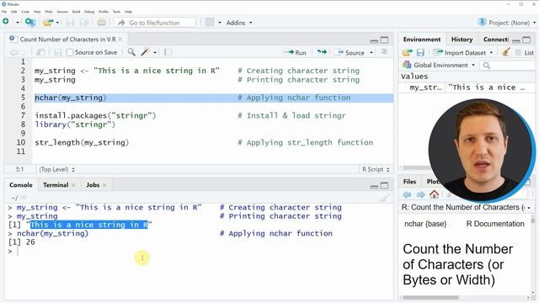Screen dimensions: 539x303
Task: Open the Help menu
Action: pyautogui.click(x=128, y=12)
